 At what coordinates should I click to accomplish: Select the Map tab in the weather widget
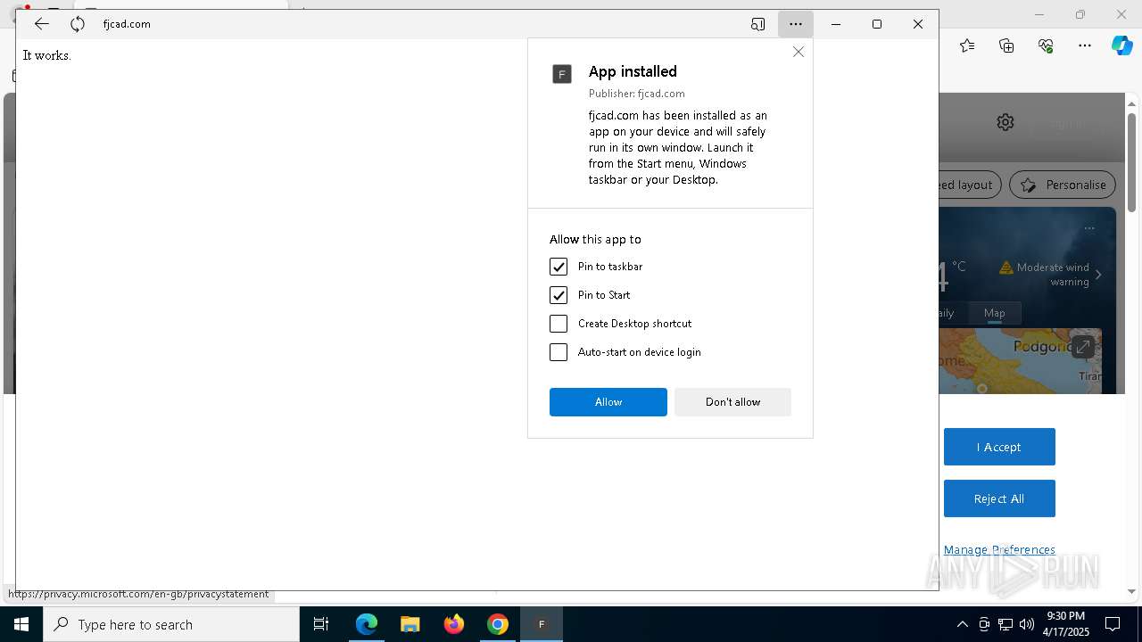[x=994, y=313]
